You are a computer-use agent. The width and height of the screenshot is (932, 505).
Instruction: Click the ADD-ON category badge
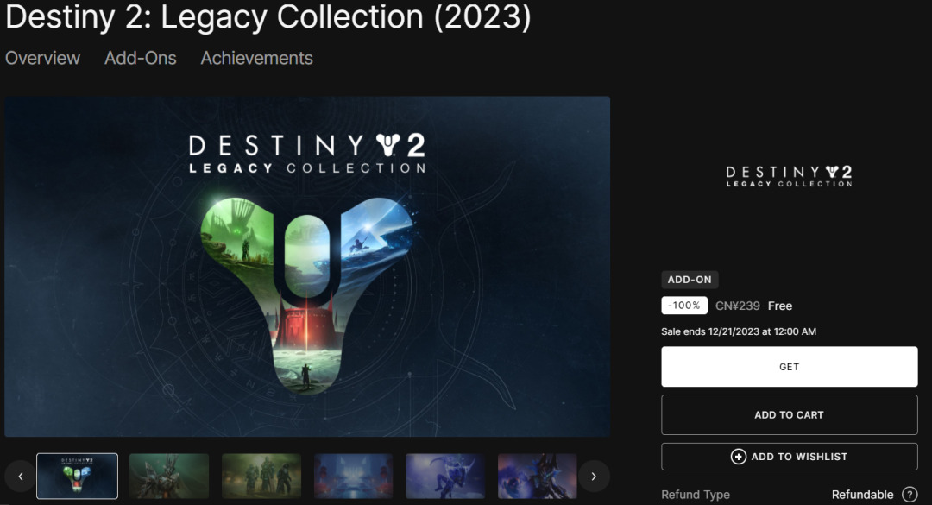click(690, 280)
